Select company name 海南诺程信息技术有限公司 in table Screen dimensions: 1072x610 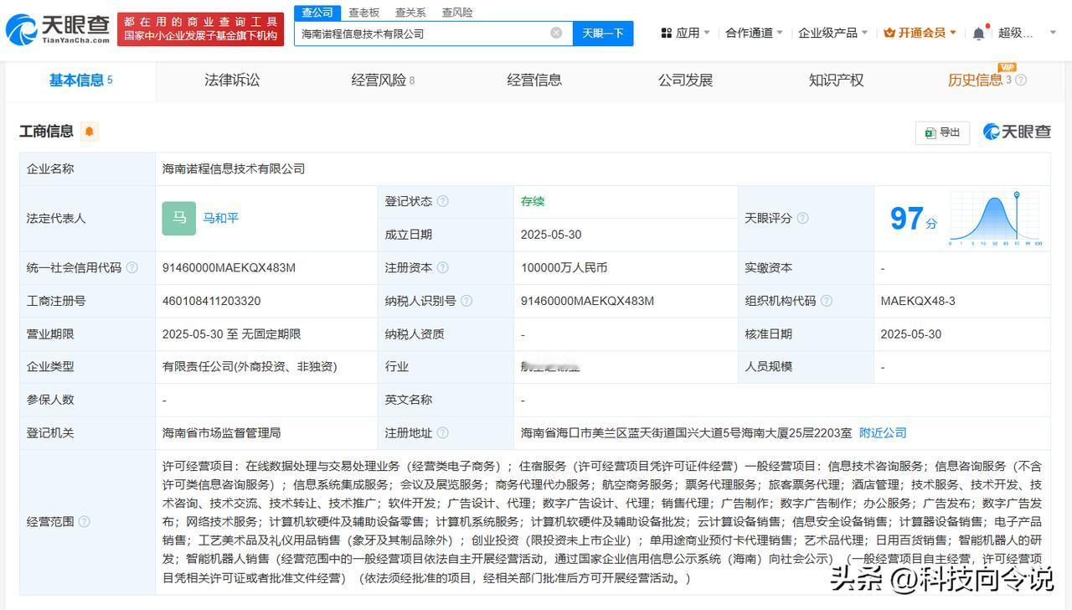(x=234, y=168)
